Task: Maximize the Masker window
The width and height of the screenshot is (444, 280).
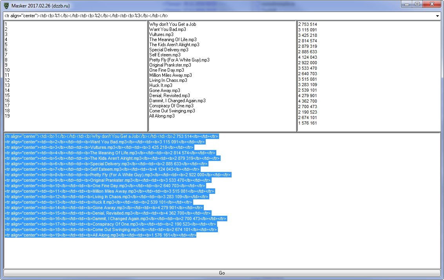Action: pos(418,4)
